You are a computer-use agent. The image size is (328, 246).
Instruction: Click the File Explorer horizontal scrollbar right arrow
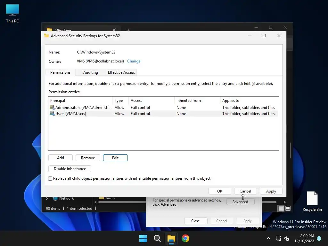coord(285,202)
